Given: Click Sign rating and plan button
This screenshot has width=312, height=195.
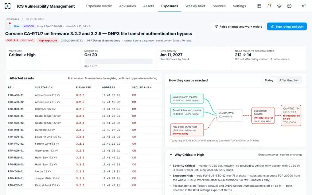Looking at the screenshot, I should (x=287, y=27).
